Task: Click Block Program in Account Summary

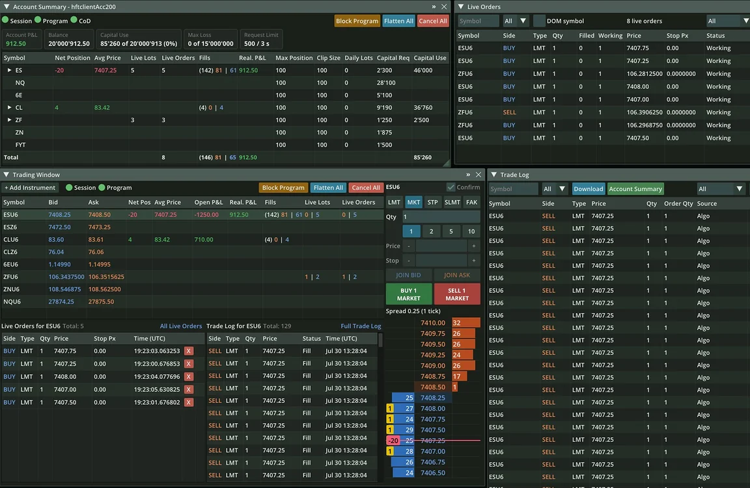Action: click(357, 21)
